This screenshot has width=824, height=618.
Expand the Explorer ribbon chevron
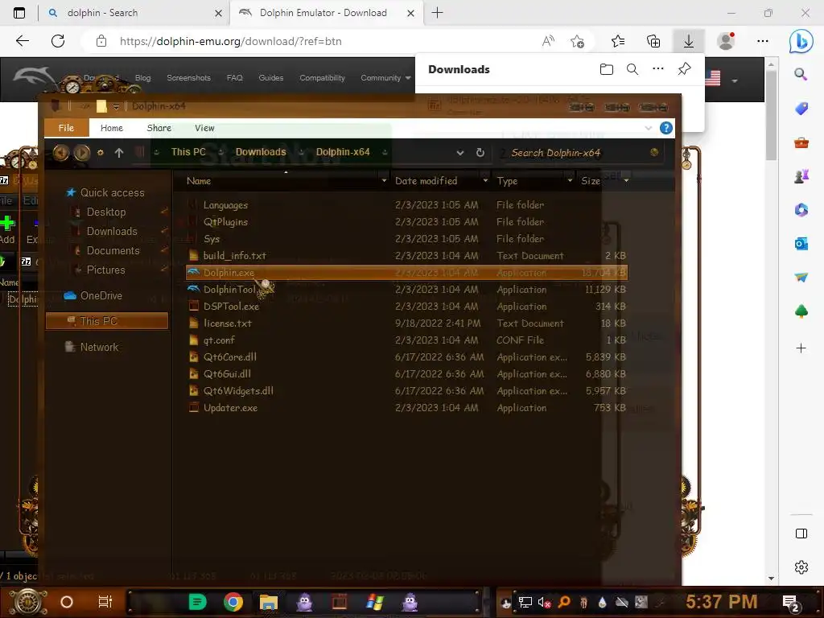click(x=648, y=128)
